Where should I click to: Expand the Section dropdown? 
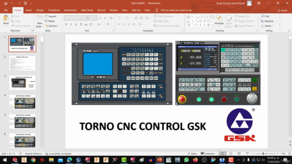[x=52, y=26]
